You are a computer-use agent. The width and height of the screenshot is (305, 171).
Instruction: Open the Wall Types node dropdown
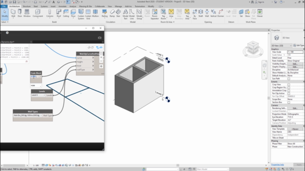click(x=28, y=115)
